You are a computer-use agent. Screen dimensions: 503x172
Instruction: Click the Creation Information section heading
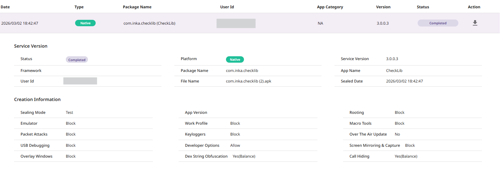pos(37,99)
